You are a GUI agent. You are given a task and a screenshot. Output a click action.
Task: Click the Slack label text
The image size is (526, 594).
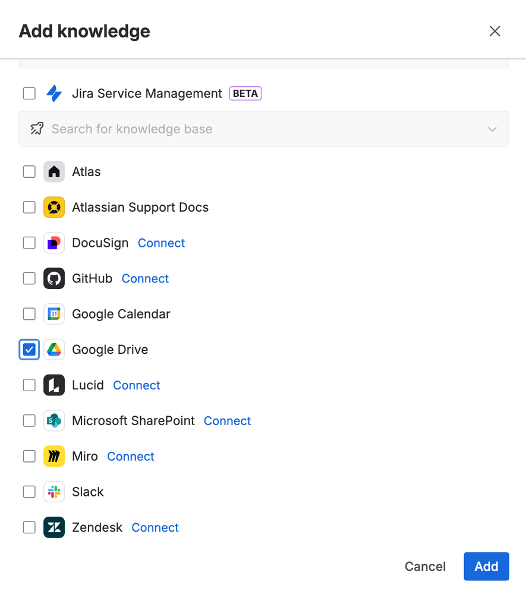[88, 492]
